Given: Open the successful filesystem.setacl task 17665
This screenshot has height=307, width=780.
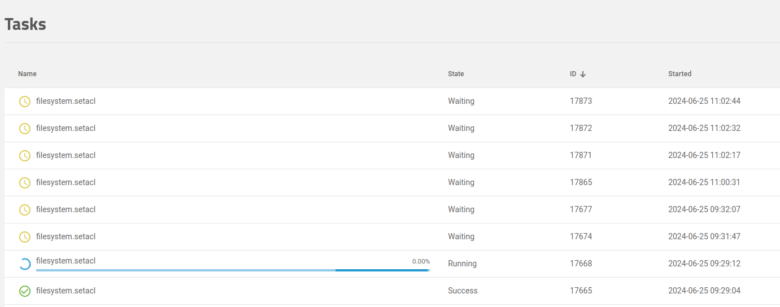Looking at the screenshot, I should tap(66, 291).
